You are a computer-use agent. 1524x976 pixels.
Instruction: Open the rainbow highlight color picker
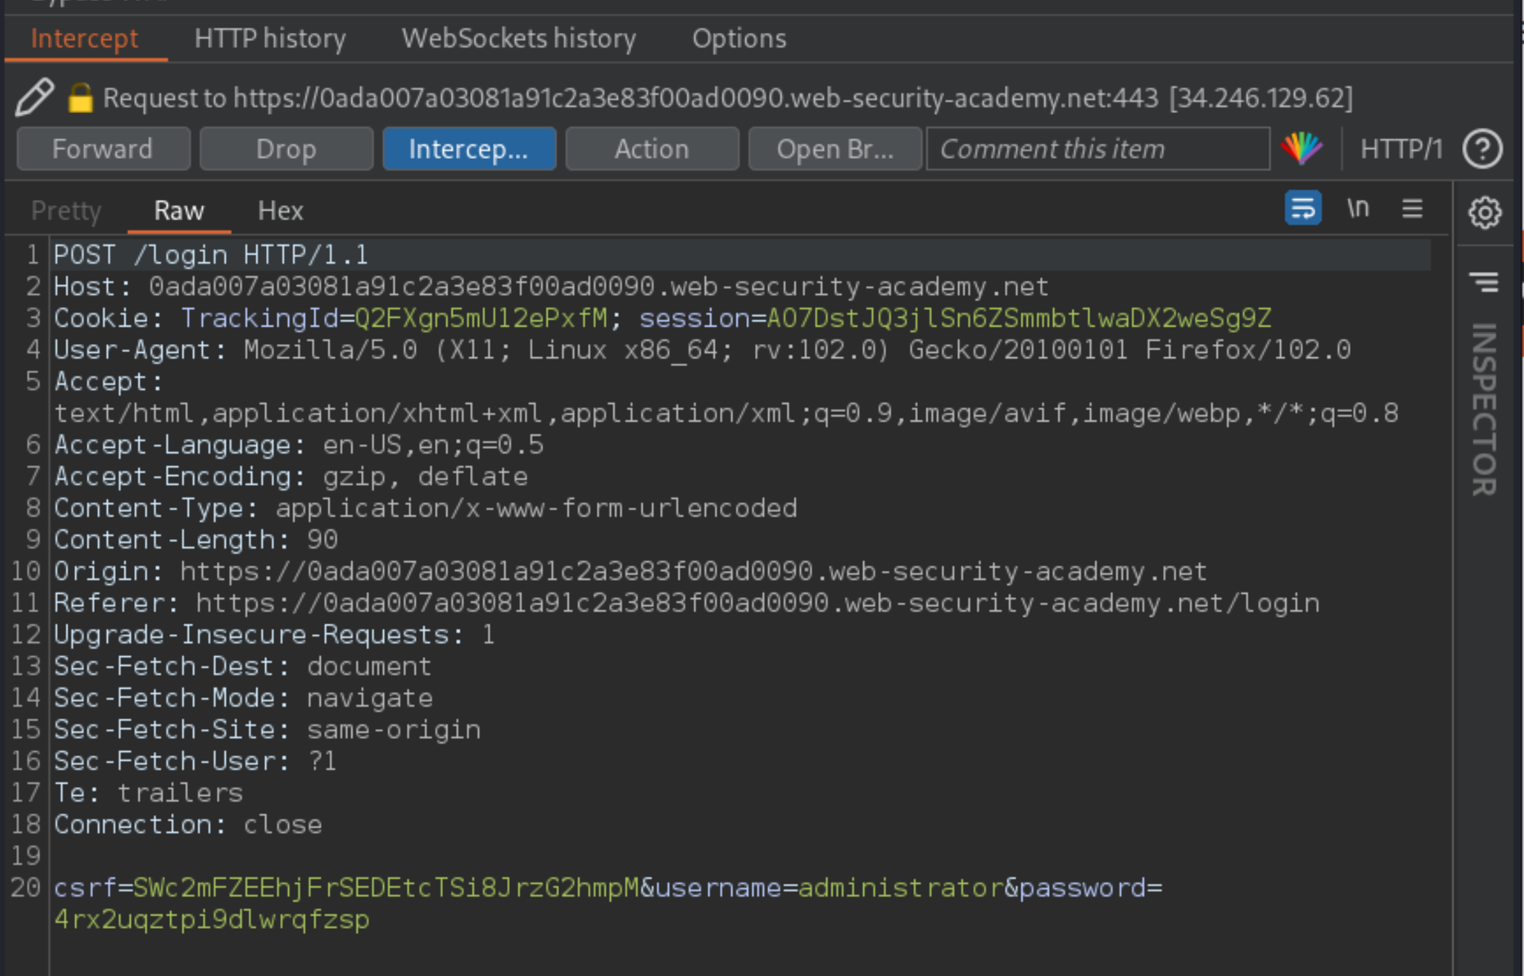(x=1302, y=149)
